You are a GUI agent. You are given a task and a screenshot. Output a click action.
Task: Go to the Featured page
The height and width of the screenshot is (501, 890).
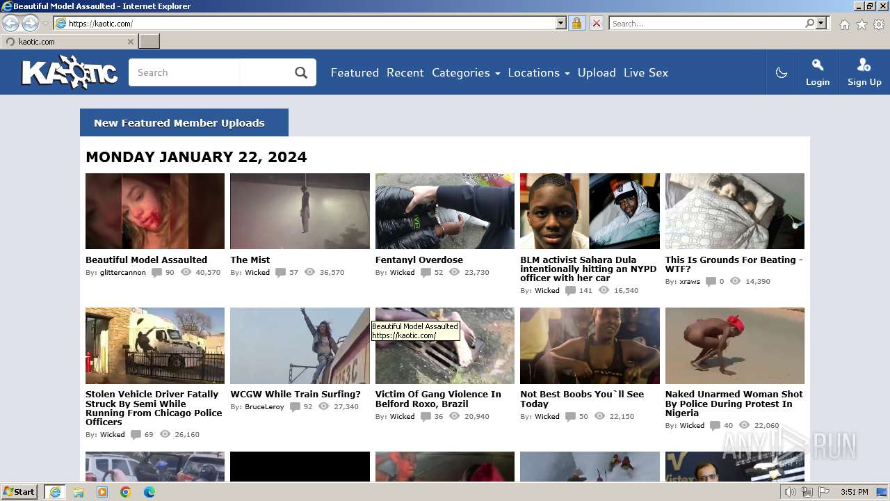click(355, 72)
